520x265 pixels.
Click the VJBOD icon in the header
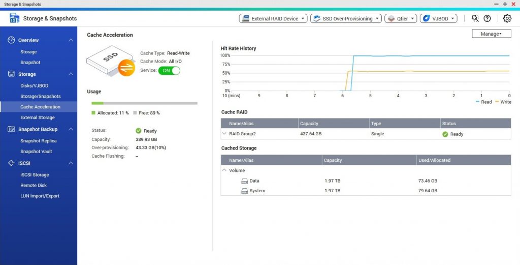pyautogui.click(x=427, y=19)
